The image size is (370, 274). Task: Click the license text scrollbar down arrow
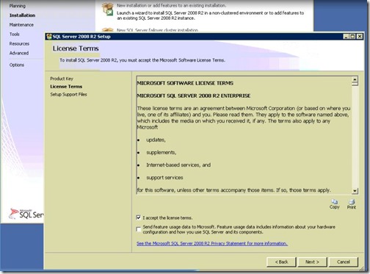pyautogui.click(x=355, y=191)
